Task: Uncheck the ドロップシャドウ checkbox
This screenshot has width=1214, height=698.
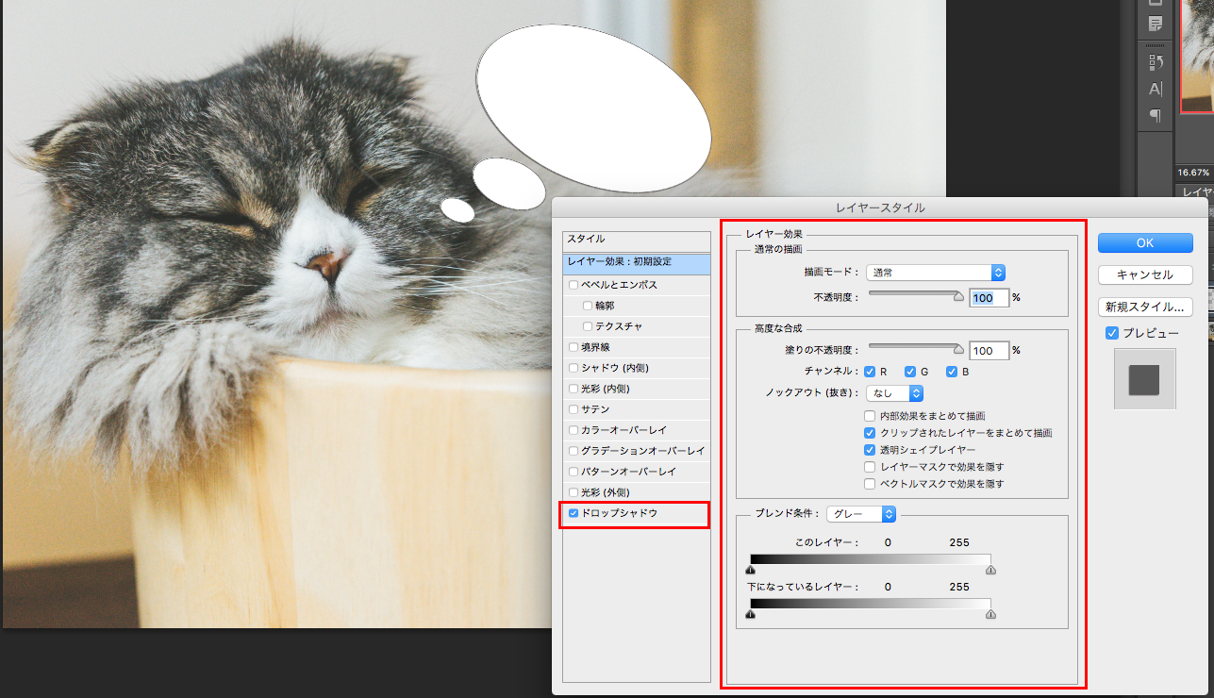Action: click(x=573, y=513)
